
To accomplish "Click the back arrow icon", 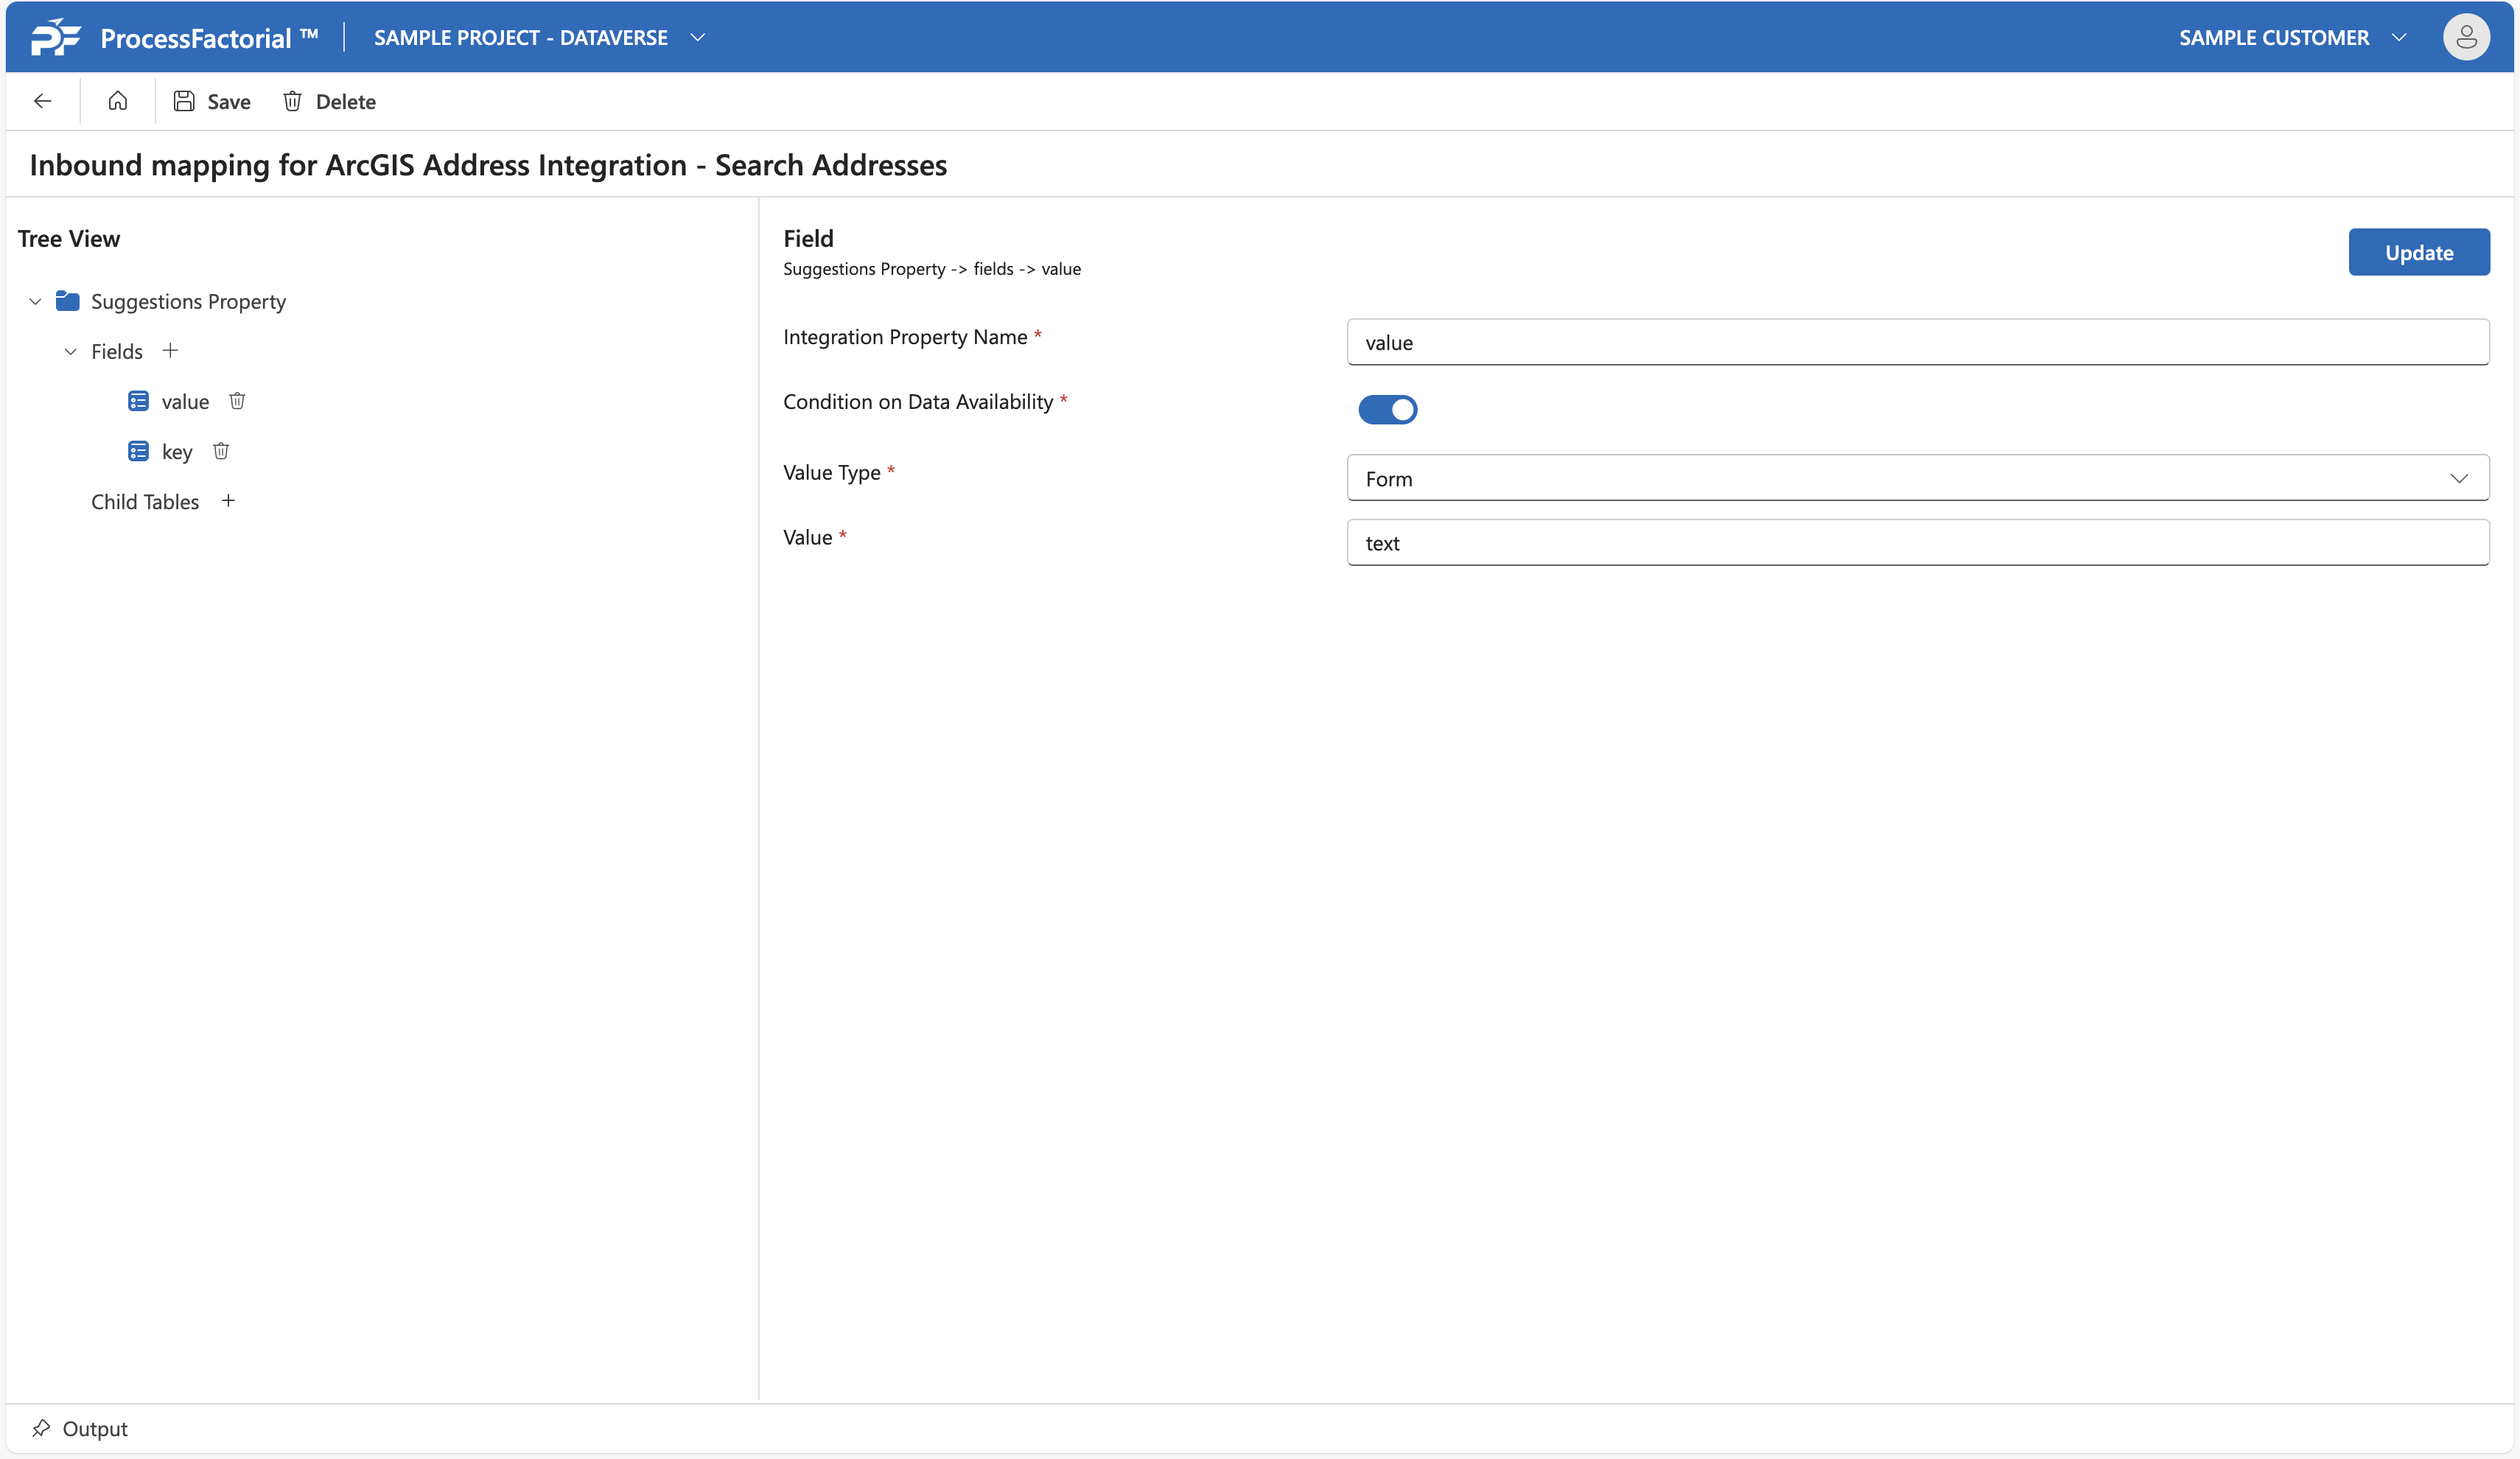I will [42, 101].
